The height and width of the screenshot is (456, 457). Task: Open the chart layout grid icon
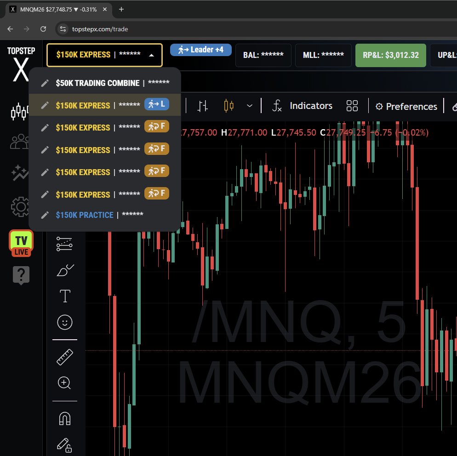pos(352,106)
